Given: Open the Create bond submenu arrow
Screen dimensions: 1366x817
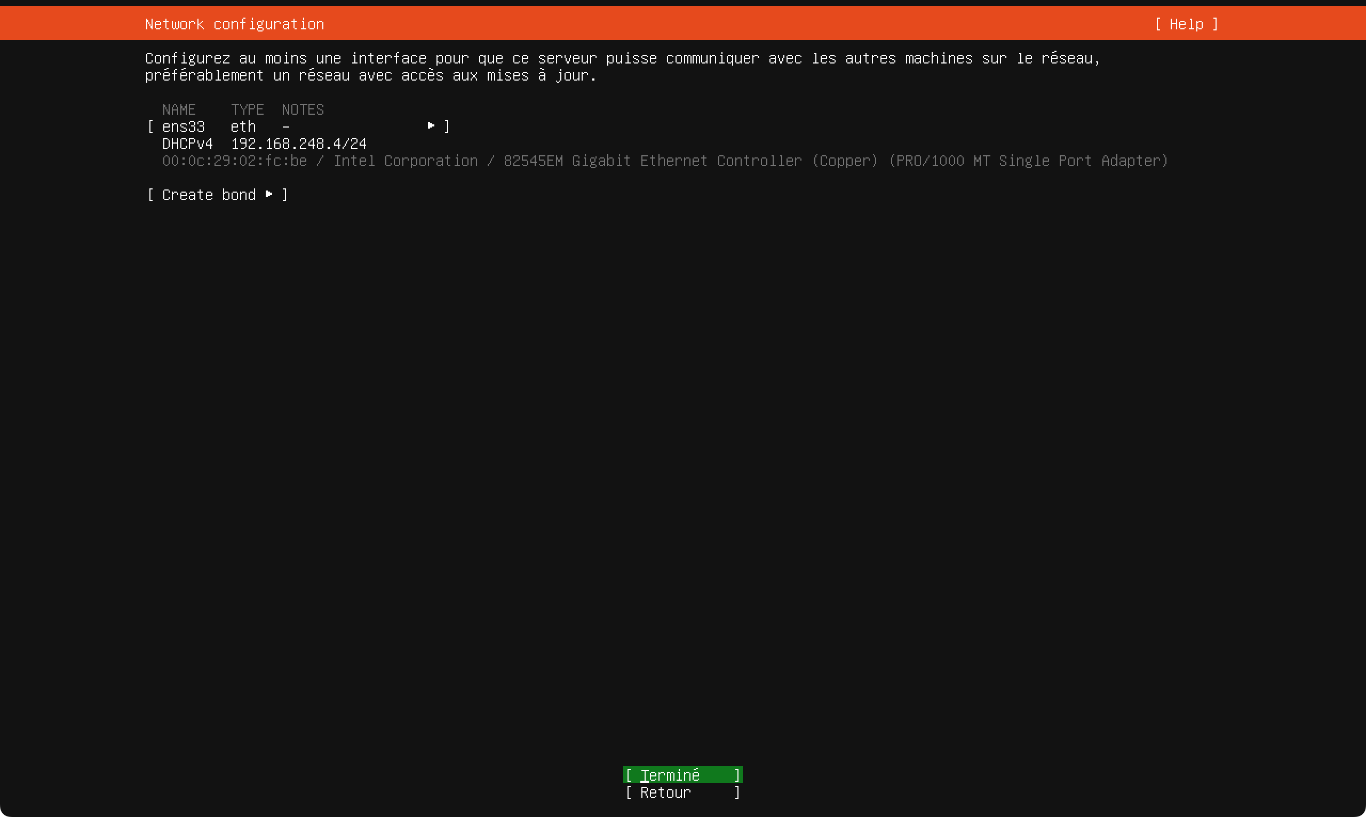Looking at the screenshot, I should (x=269, y=194).
